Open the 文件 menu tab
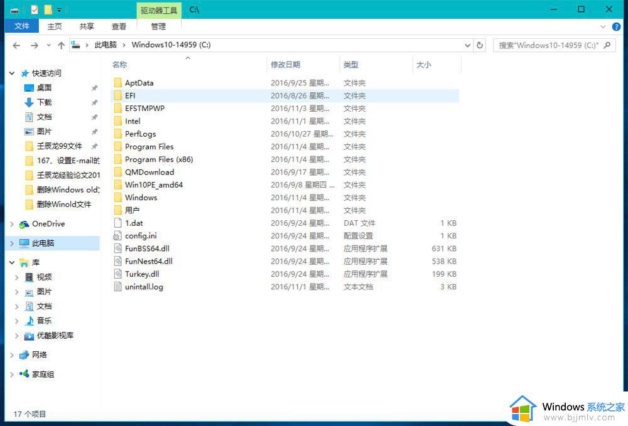 pyautogui.click(x=21, y=26)
